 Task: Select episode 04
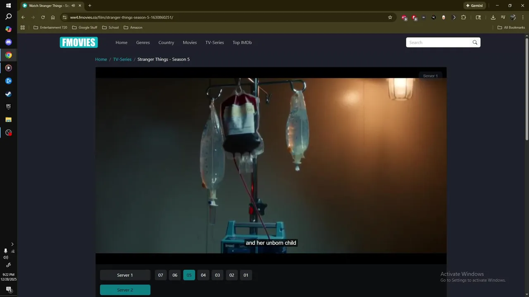tap(203, 275)
